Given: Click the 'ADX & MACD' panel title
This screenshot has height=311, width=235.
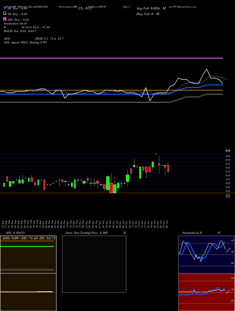Looking at the screenshot, I should (15, 233).
